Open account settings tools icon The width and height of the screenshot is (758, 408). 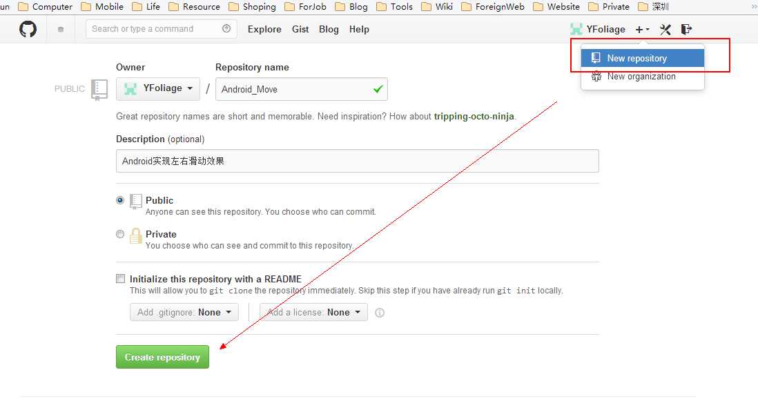click(665, 30)
